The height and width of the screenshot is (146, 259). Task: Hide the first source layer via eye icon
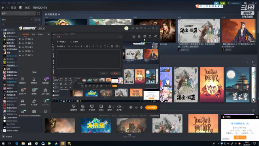click(20, 39)
